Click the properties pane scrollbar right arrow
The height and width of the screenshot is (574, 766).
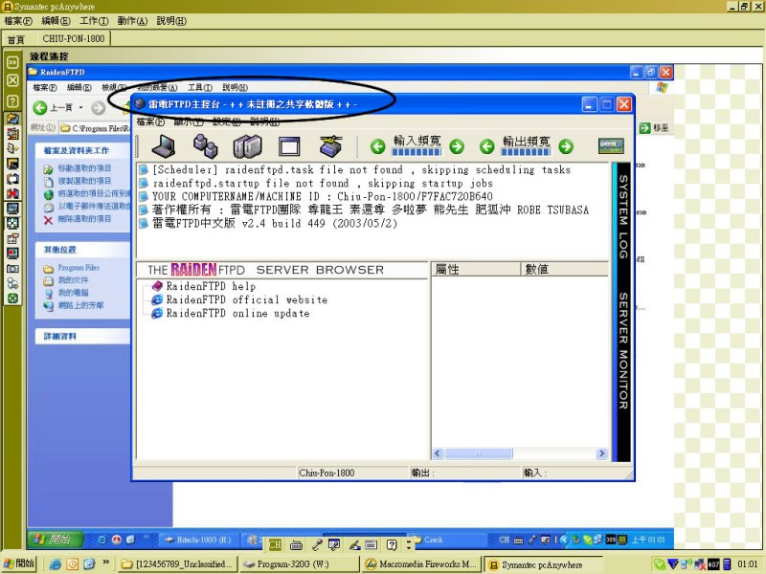point(602,453)
